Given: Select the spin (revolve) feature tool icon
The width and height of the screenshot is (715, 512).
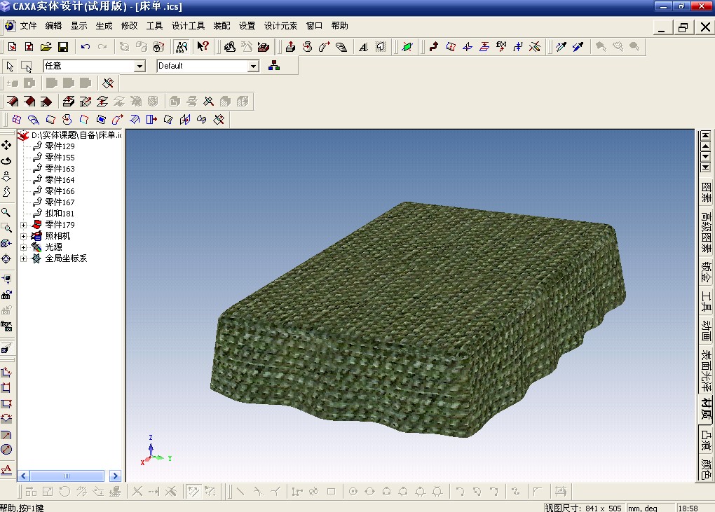Looking at the screenshot, I should click(307, 46).
